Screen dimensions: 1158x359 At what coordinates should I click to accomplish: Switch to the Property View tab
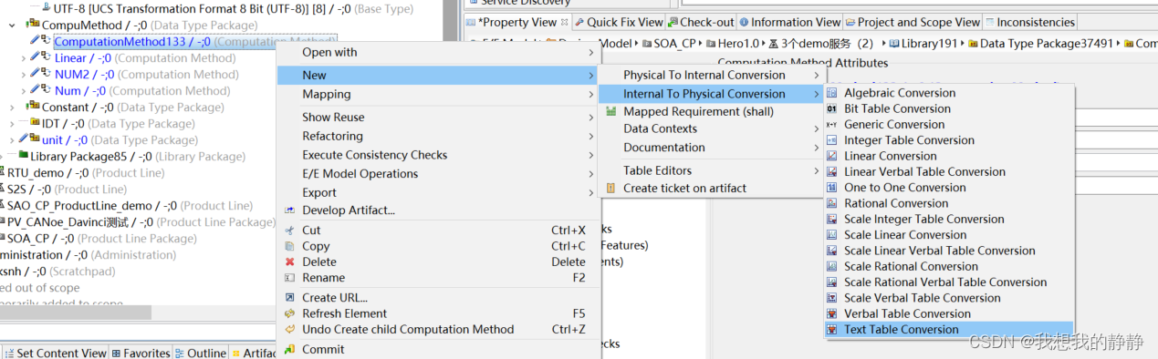[x=516, y=22]
